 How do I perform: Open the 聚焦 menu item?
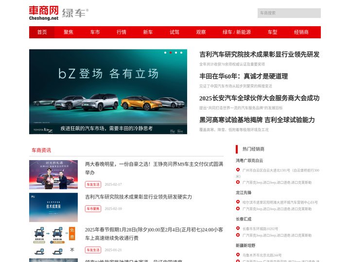point(69,32)
